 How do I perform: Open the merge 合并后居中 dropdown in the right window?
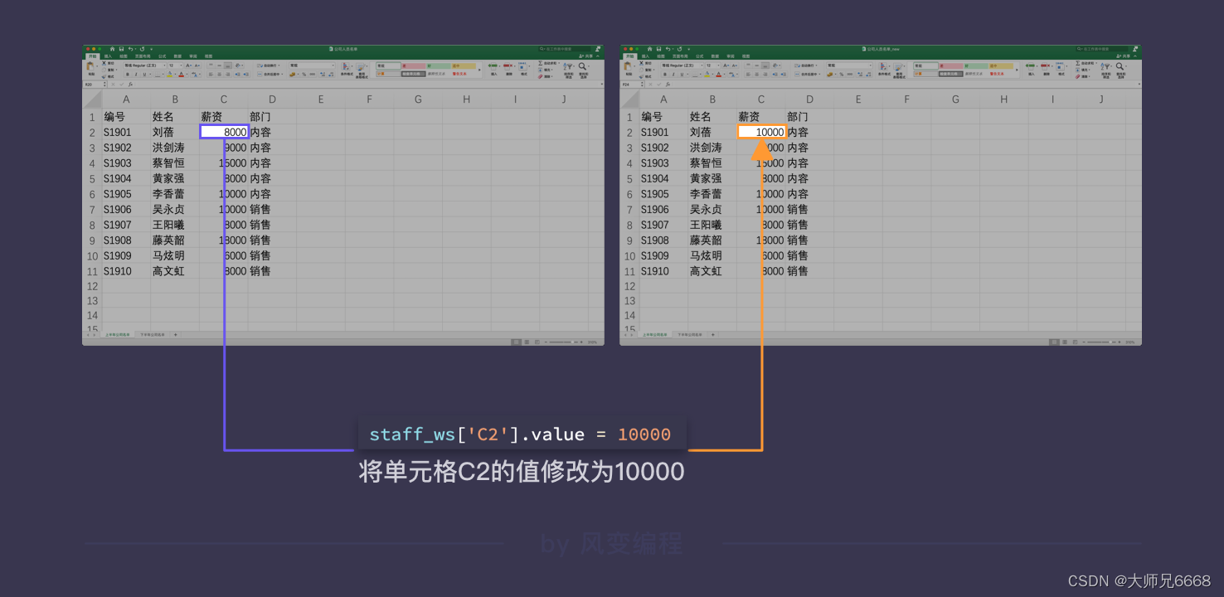click(819, 75)
